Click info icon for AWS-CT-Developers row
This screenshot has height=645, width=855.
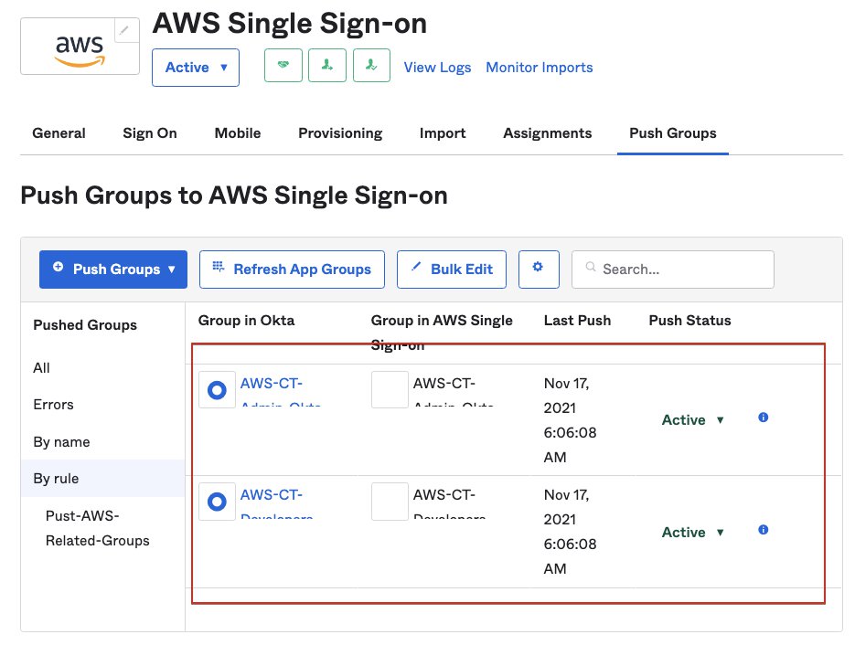point(764,530)
